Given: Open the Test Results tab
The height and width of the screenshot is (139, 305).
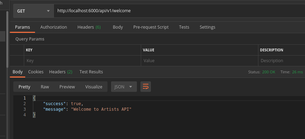Looking at the screenshot, I should (91, 72).
